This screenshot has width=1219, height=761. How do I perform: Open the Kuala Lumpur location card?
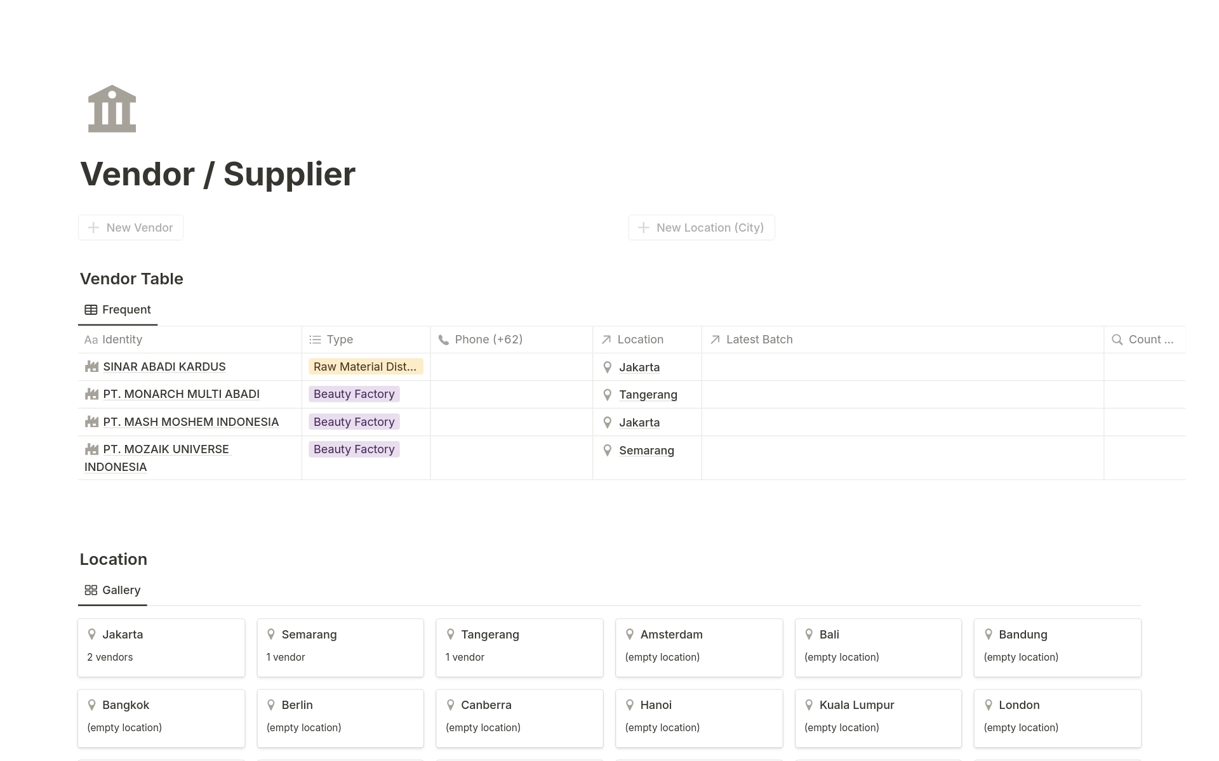pyautogui.click(x=856, y=705)
